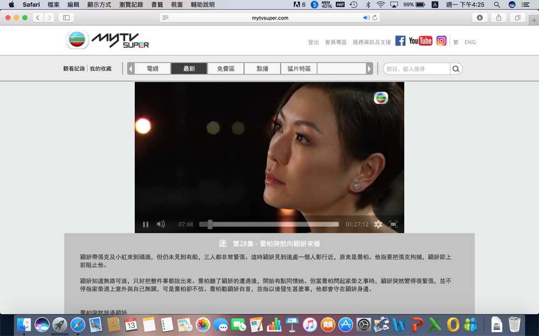Select the 猛片特區 tab
Viewport: 539px width, 336px height.
pos(299,69)
